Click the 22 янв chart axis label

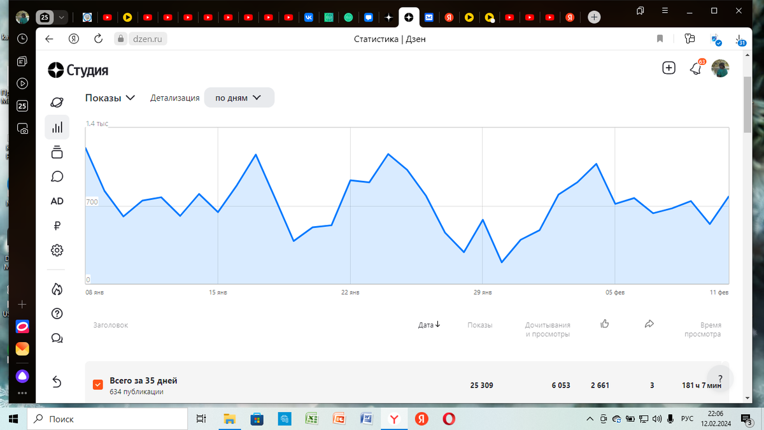point(350,292)
